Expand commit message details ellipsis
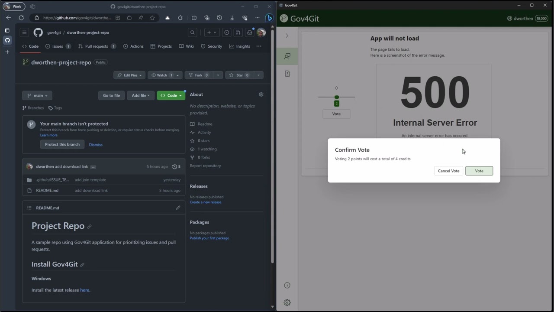This screenshot has height=312, width=554. (x=93, y=167)
